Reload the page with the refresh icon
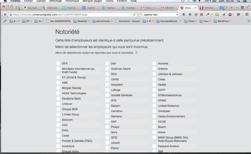 134,15
